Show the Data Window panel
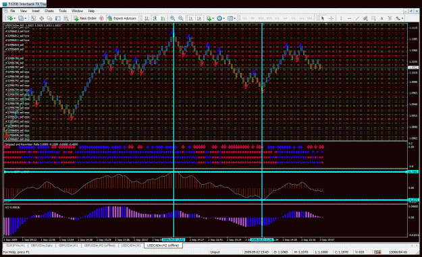 click(41, 18)
